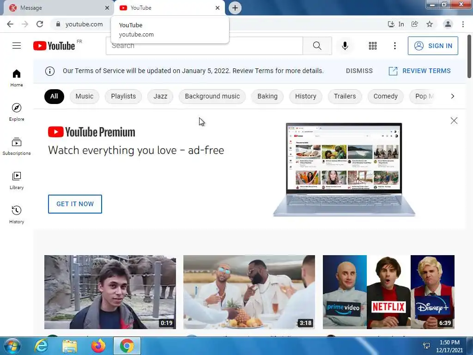Click the network tray icon
This screenshot has width=473, height=355.
(426, 346)
